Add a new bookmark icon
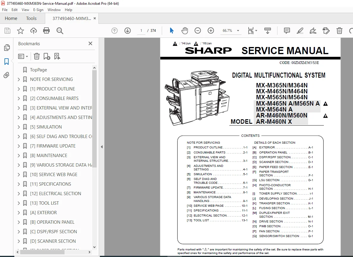This screenshot has width=353, height=257. tap(47, 56)
